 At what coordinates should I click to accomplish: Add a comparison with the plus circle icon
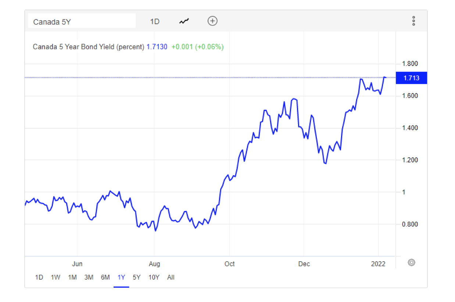click(212, 21)
